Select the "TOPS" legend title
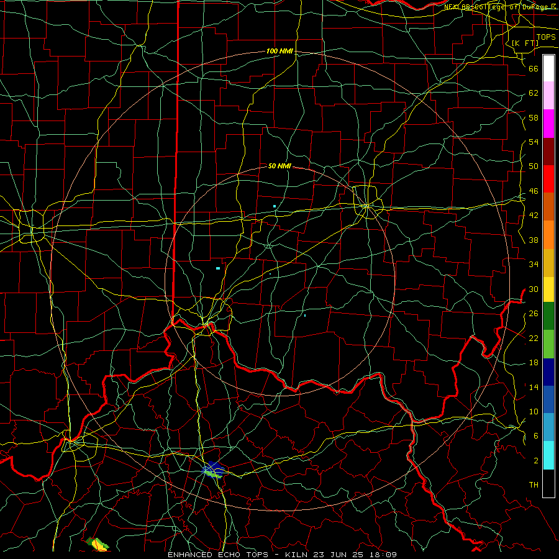The image size is (559, 559). click(x=546, y=37)
